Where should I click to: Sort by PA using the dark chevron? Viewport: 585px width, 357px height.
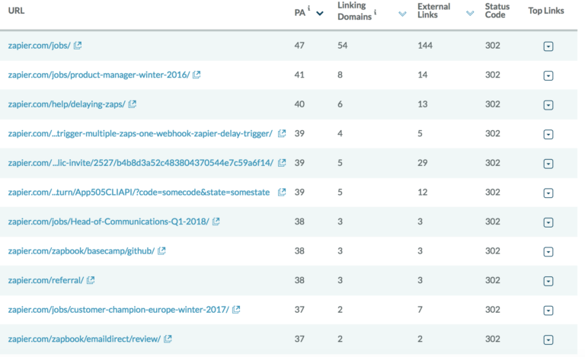point(320,14)
